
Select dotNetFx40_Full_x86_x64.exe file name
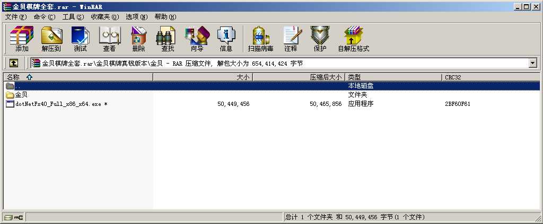tap(62, 104)
